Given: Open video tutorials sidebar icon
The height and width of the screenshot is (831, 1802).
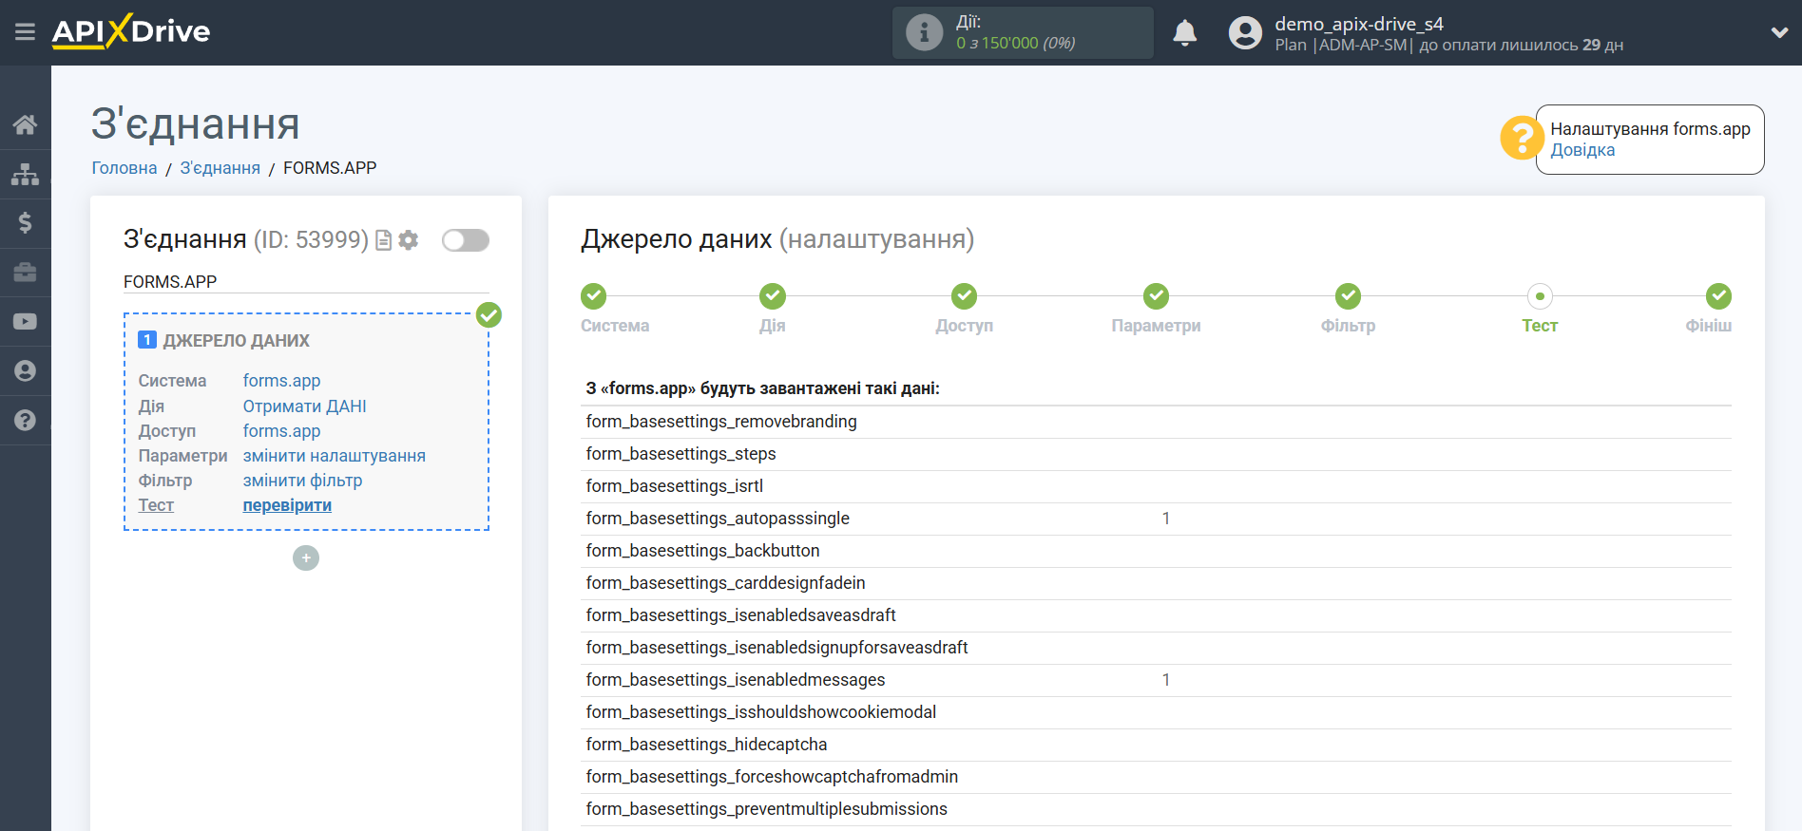Looking at the screenshot, I should click(x=26, y=322).
